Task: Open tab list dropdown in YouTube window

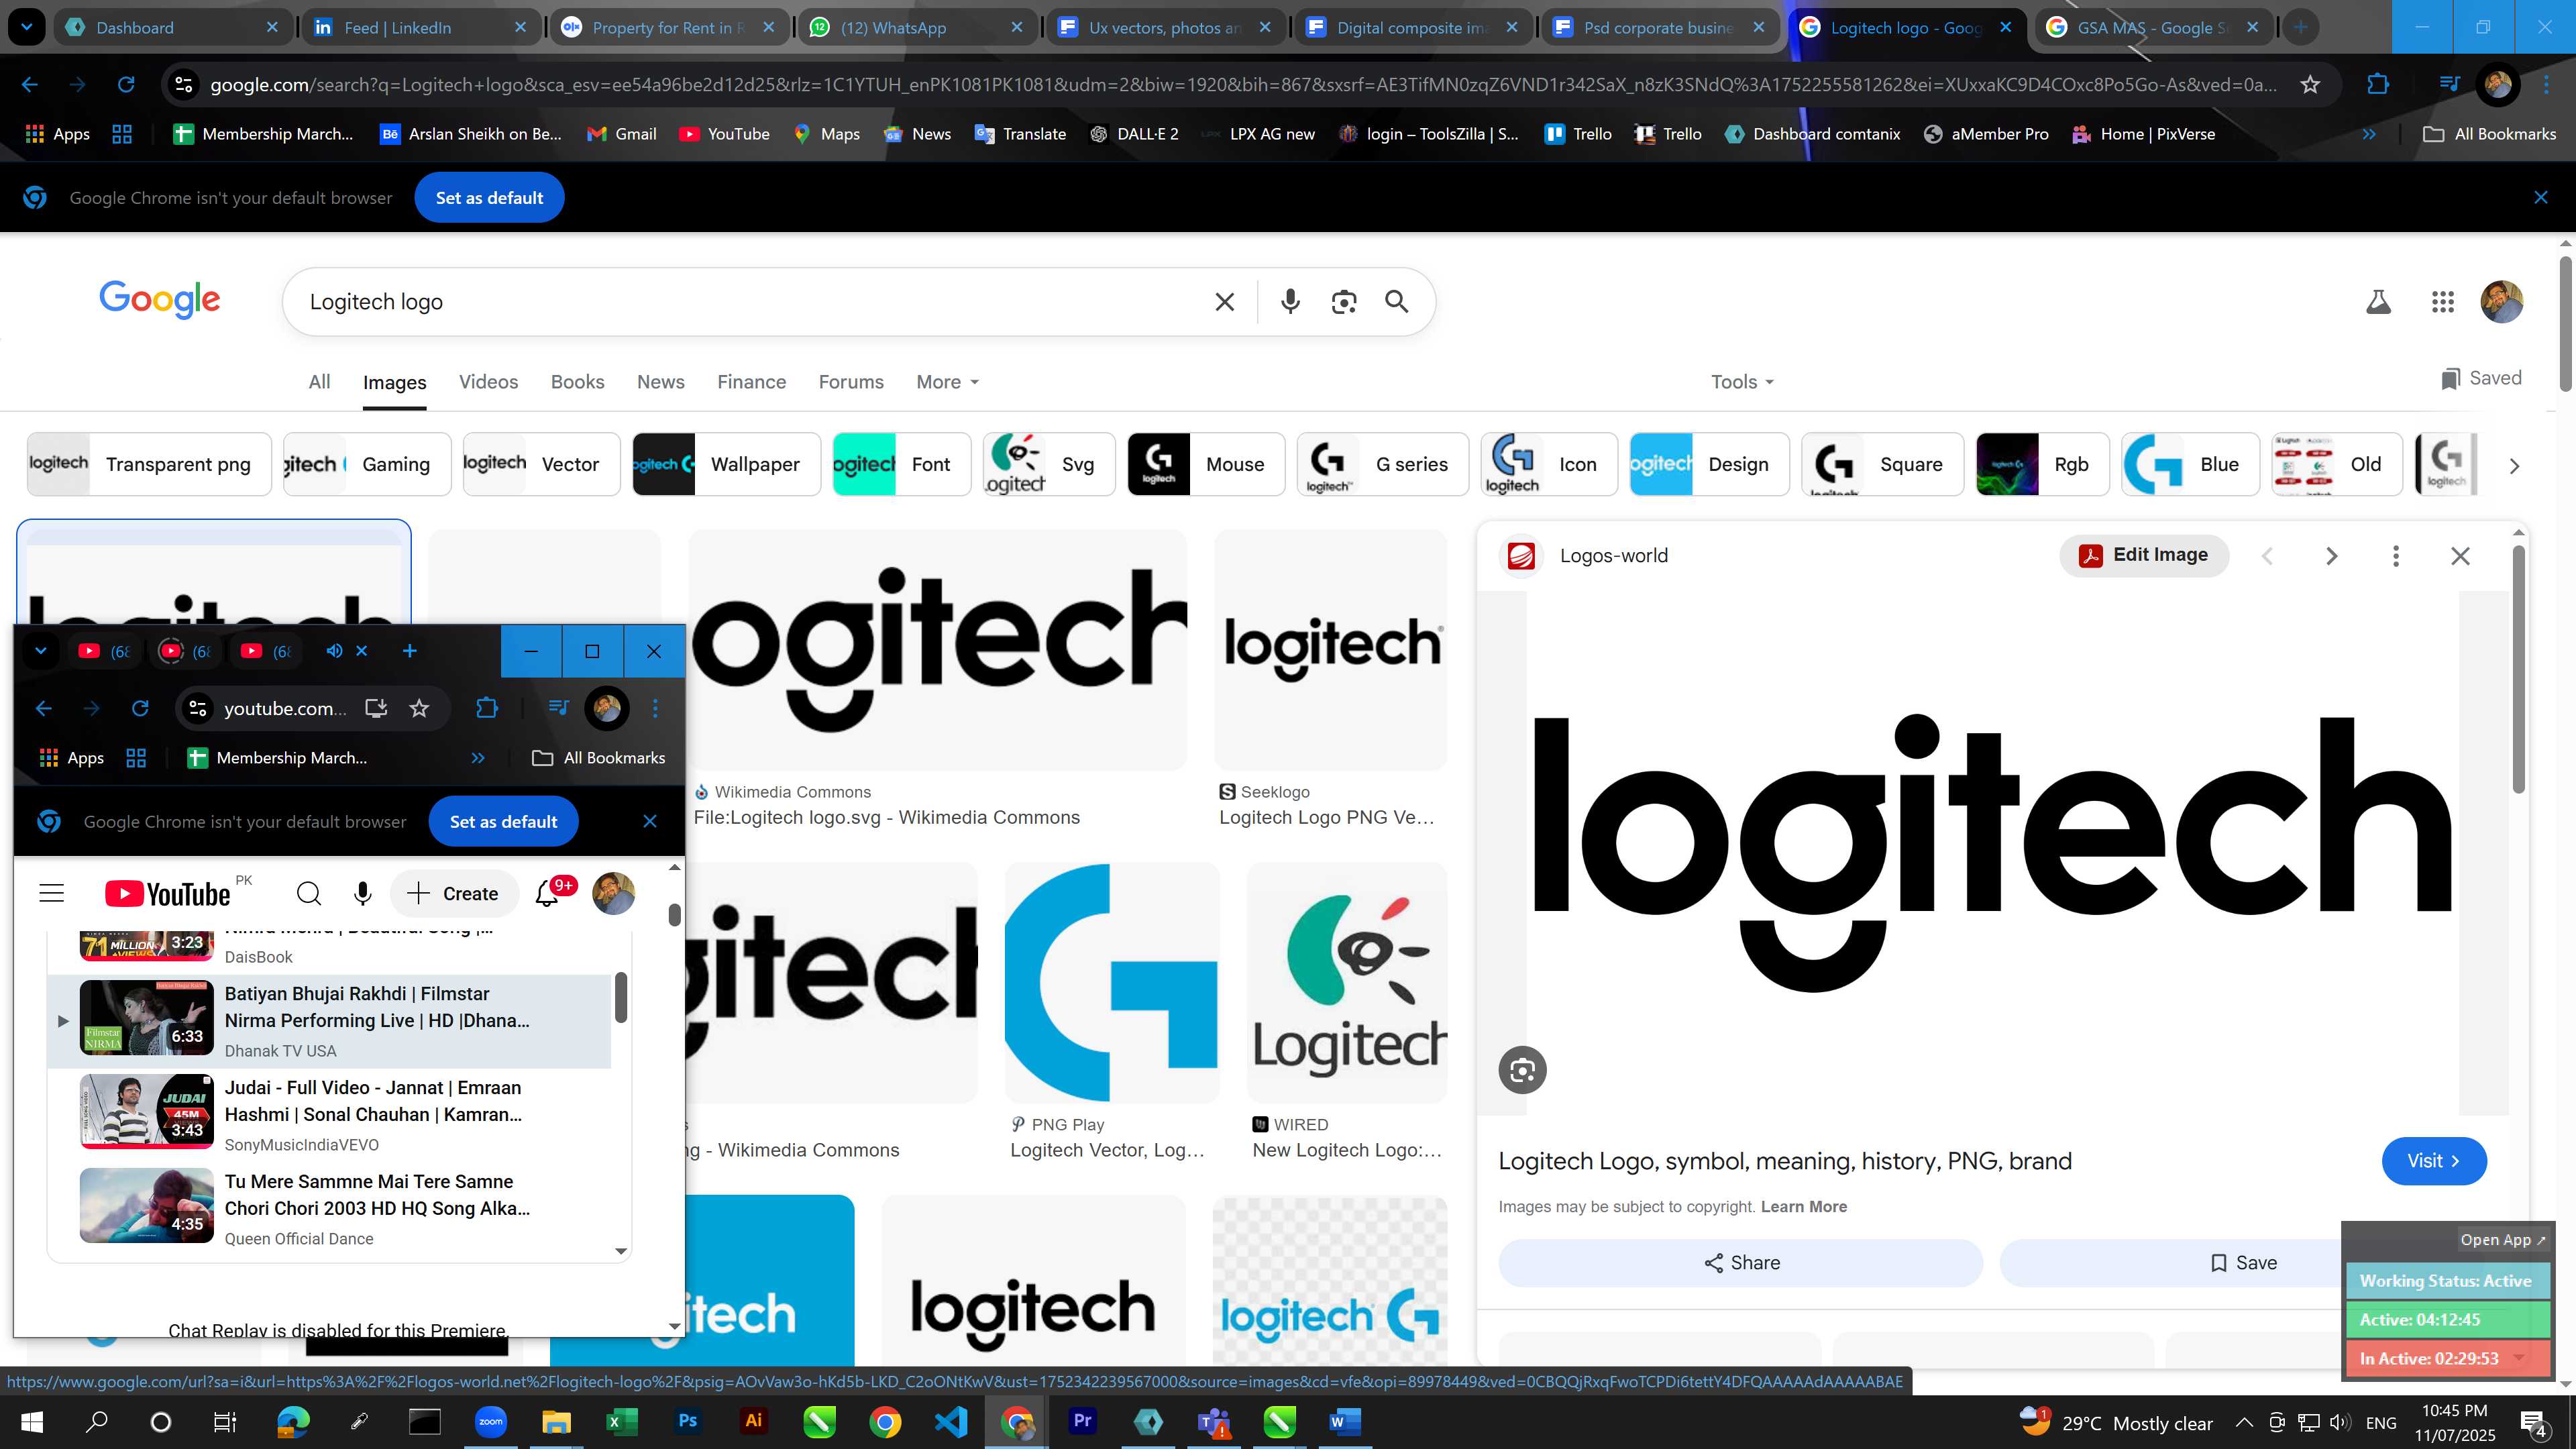Action: 41,651
